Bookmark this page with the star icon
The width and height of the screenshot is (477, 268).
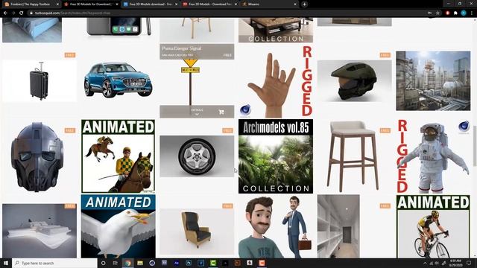437,13
